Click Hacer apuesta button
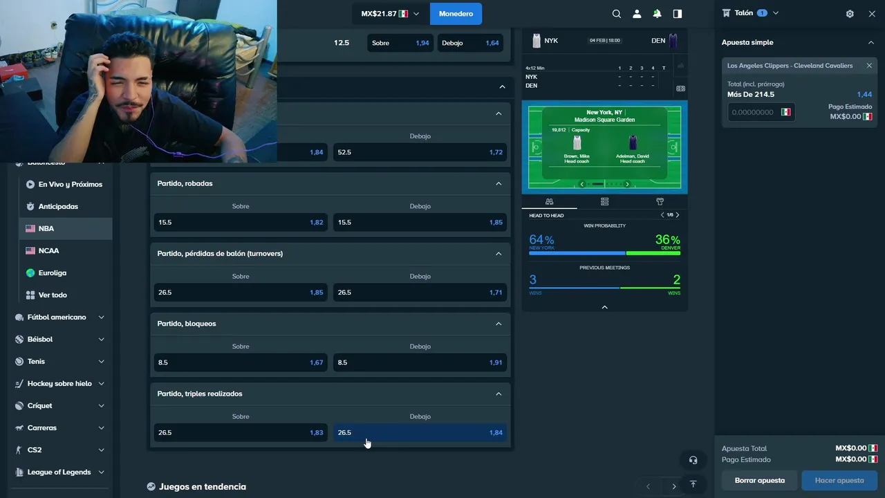The height and width of the screenshot is (498, 885). click(839, 480)
